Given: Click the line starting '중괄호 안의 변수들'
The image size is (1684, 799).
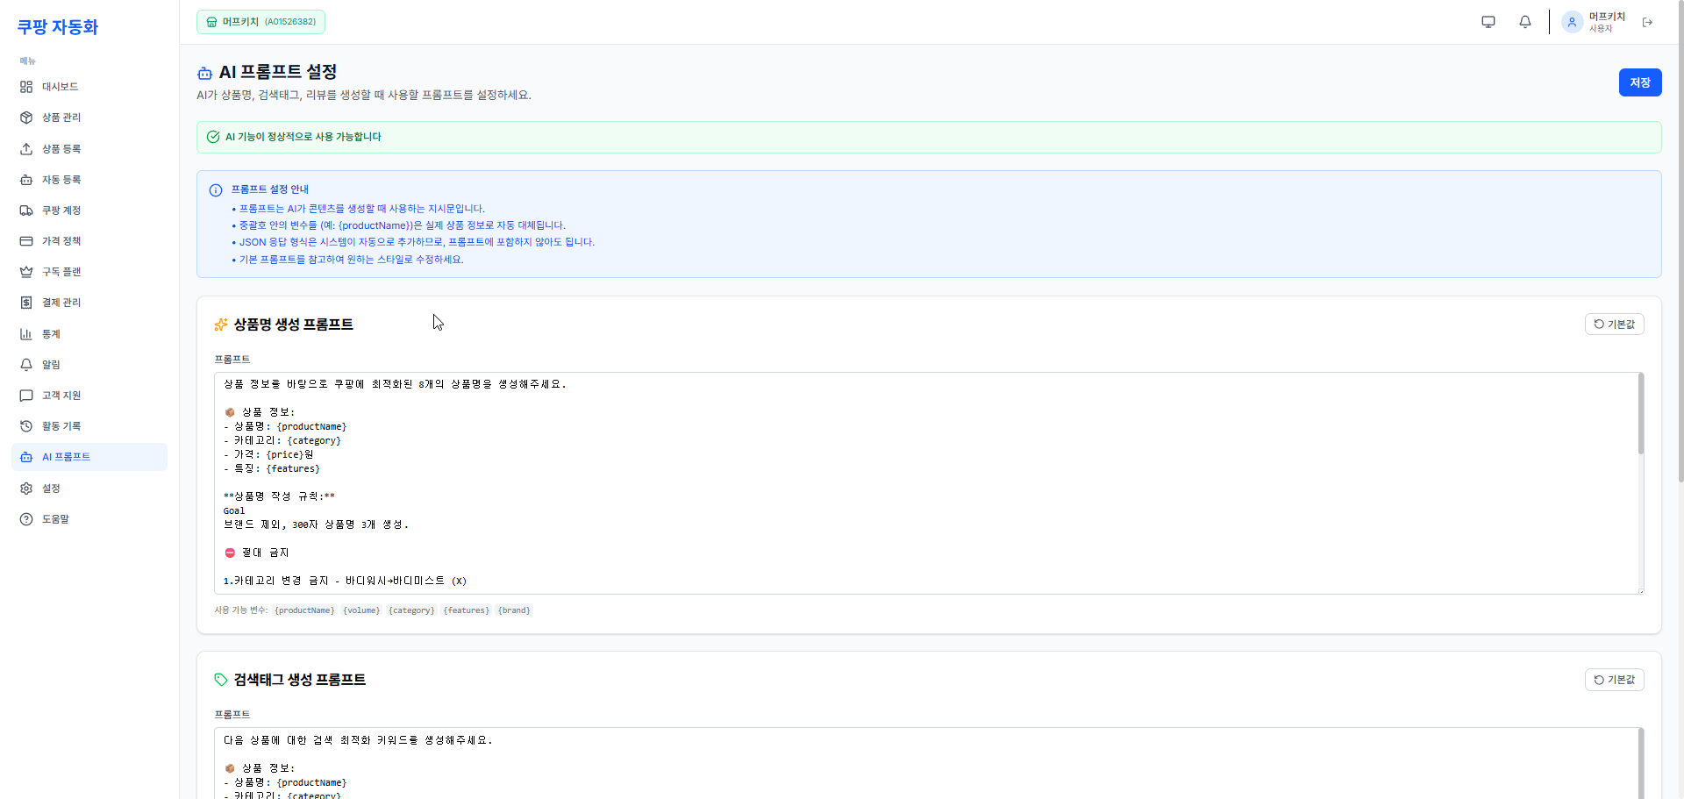Looking at the screenshot, I should click(x=403, y=225).
